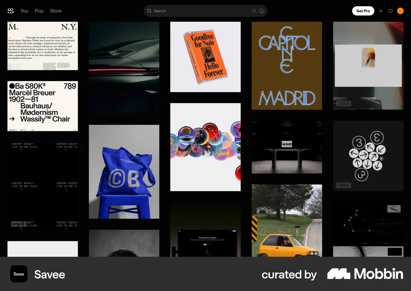This screenshot has height=291, width=411.
Task: Open the arrows and number 3 circles thumbnail
Action: 368,156
